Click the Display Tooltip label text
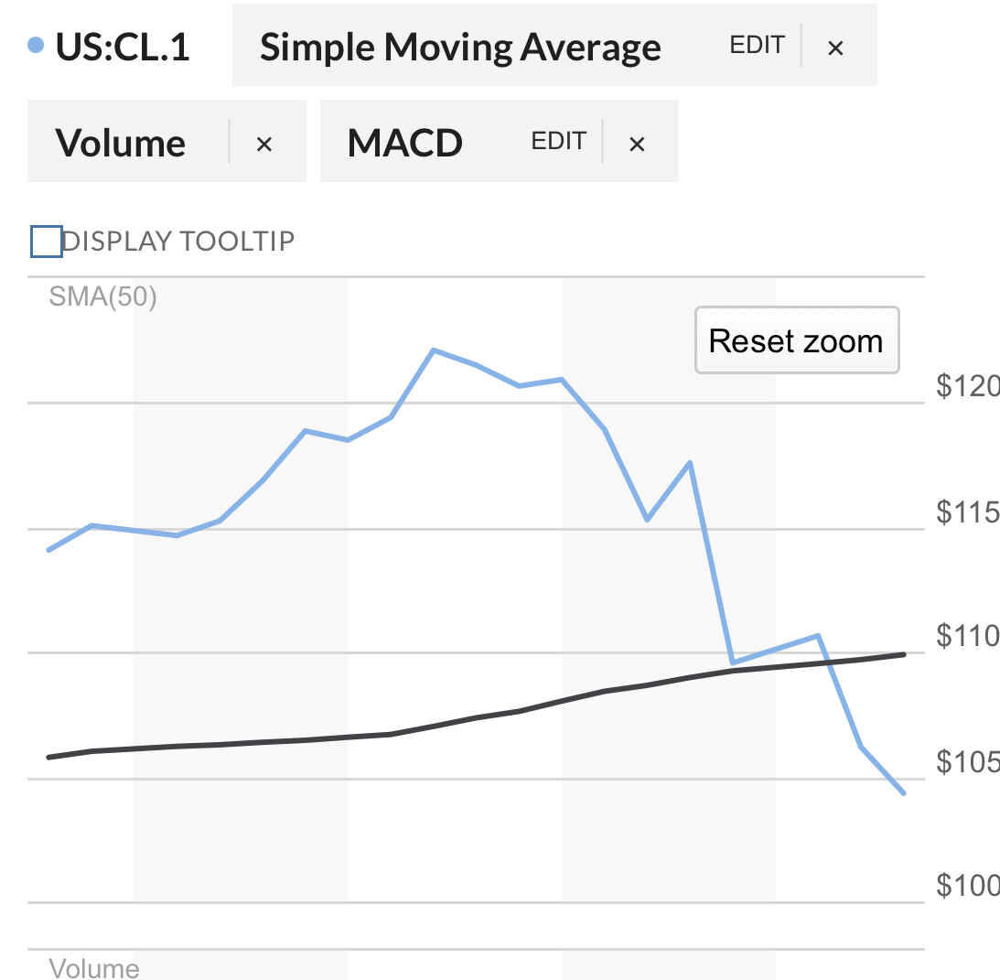 pos(177,242)
